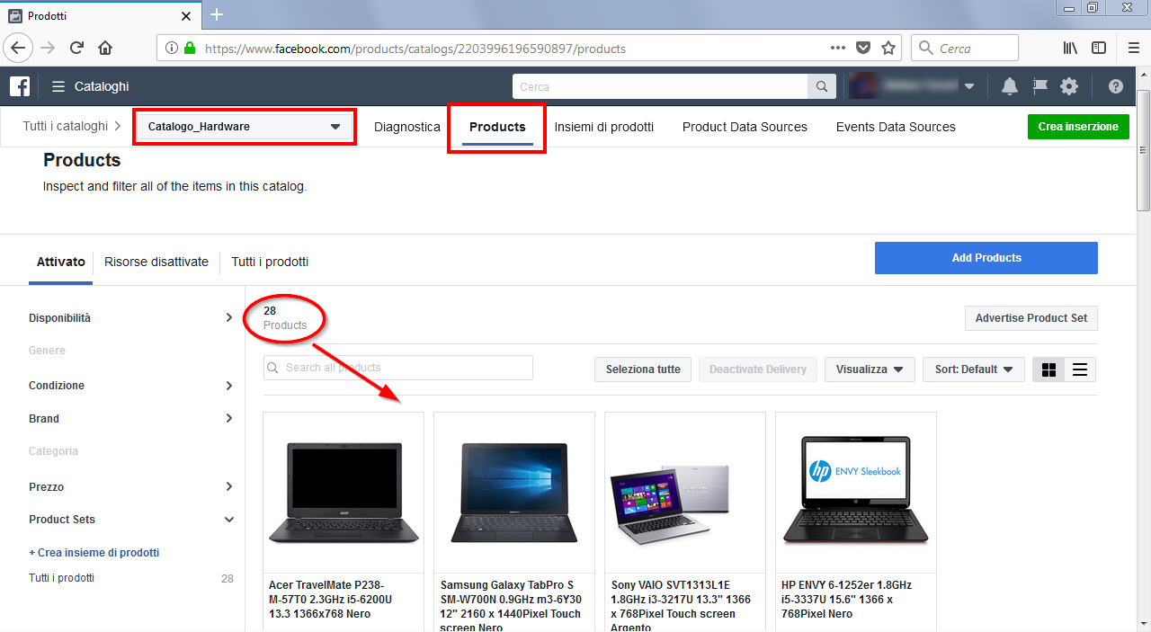
Task: Close the Prodotti browser tab
Action: (x=186, y=15)
